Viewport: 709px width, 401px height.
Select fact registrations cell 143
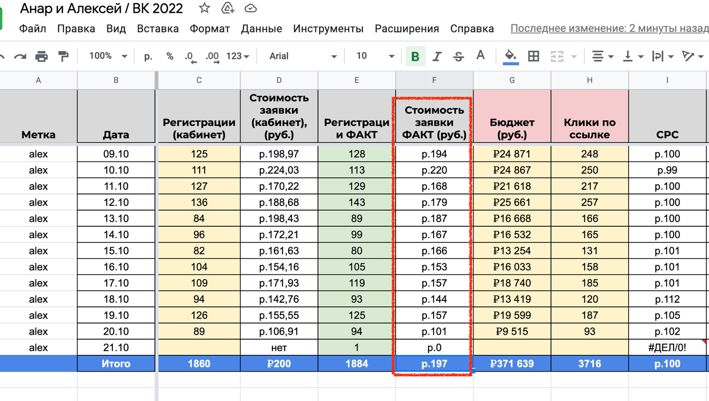point(357,203)
